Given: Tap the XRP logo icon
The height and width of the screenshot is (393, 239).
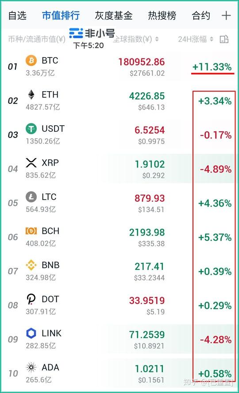Looking at the screenshot, I should pos(31,163).
